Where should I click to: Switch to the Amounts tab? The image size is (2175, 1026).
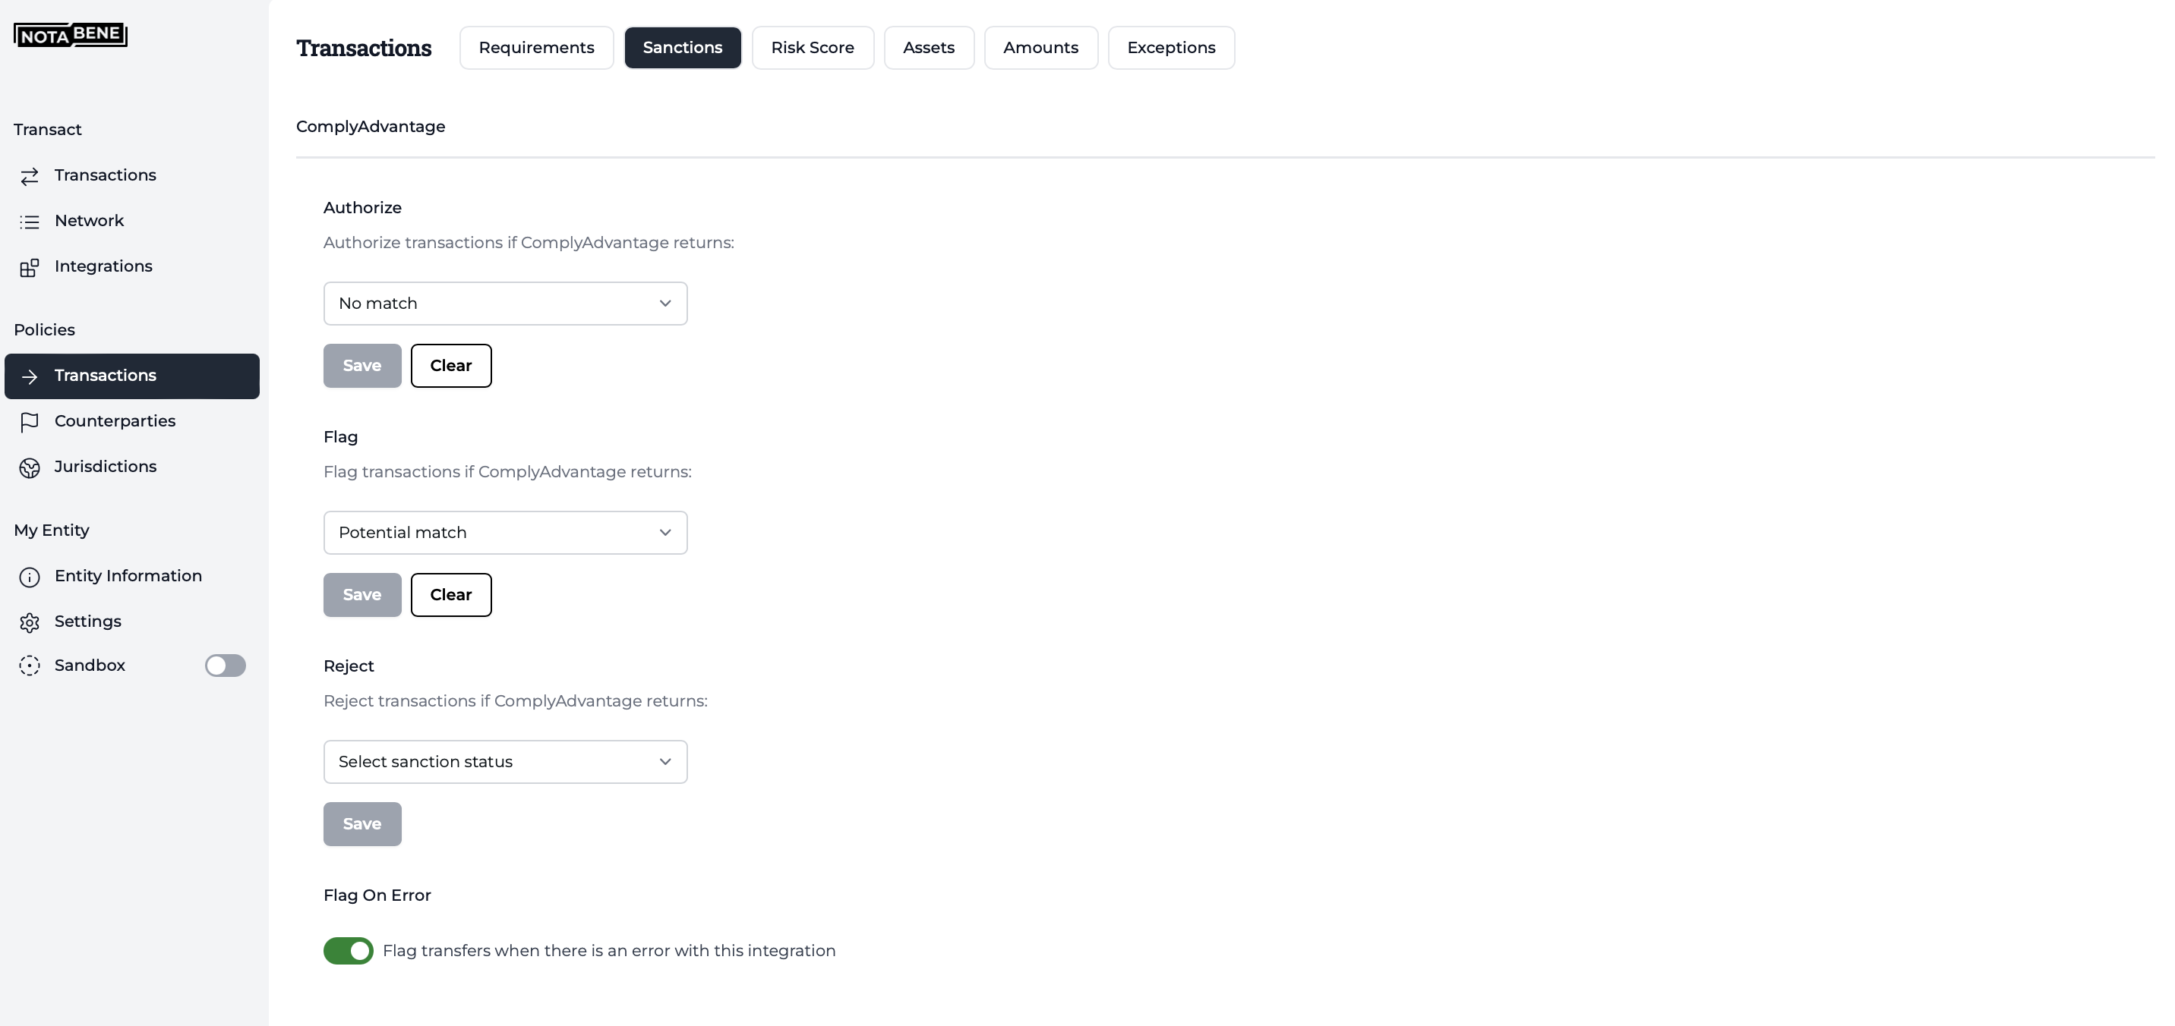(1041, 47)
